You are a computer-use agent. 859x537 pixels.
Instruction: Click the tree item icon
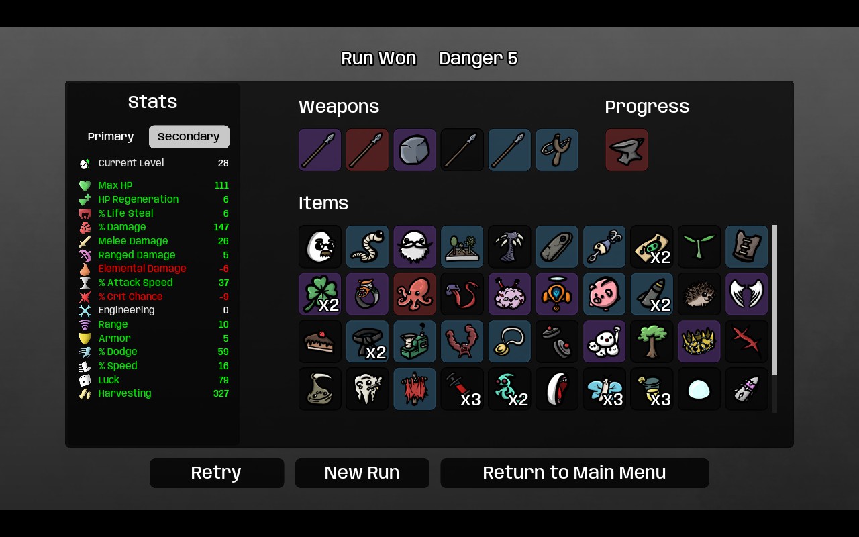tap(652, 341)
